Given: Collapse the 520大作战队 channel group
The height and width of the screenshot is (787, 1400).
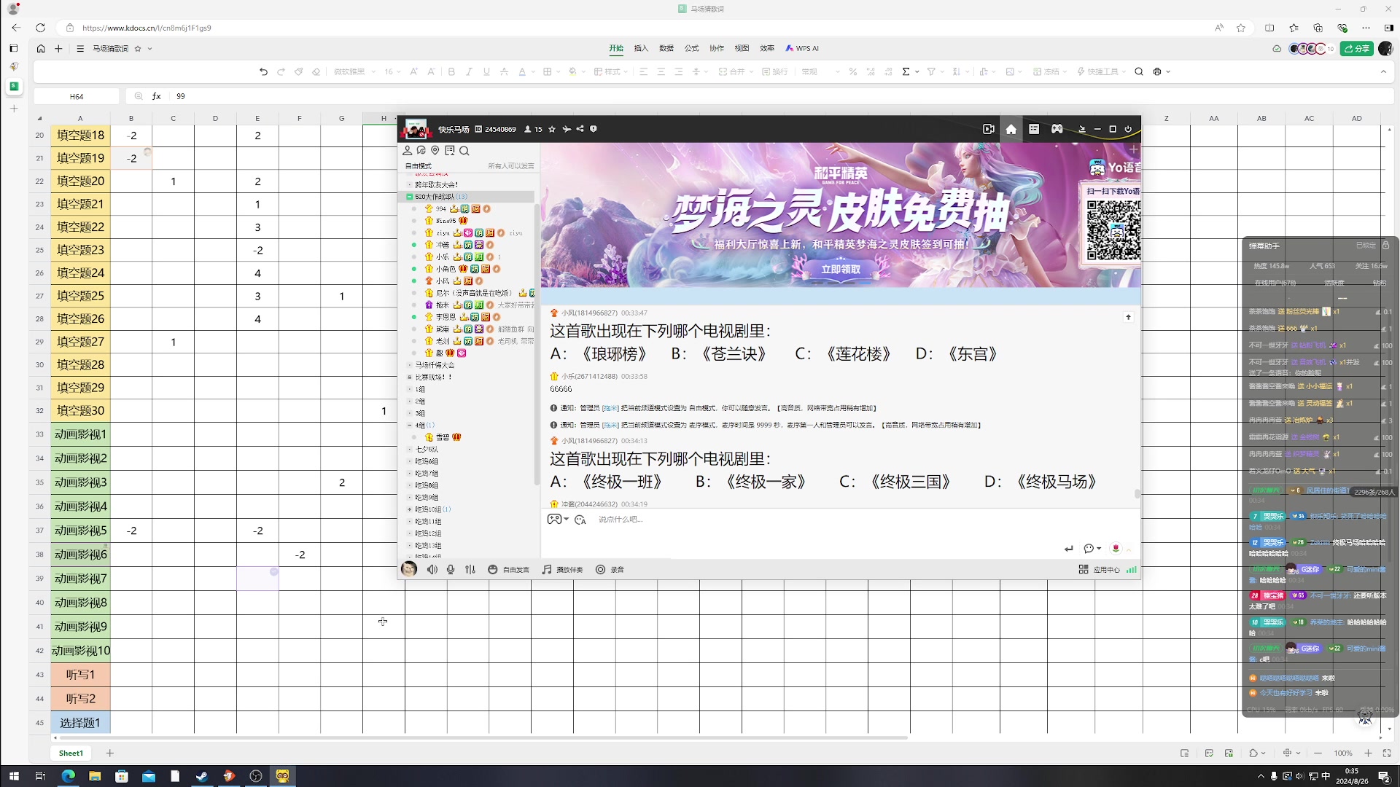Looking at the screenshot, I should 410,197.
